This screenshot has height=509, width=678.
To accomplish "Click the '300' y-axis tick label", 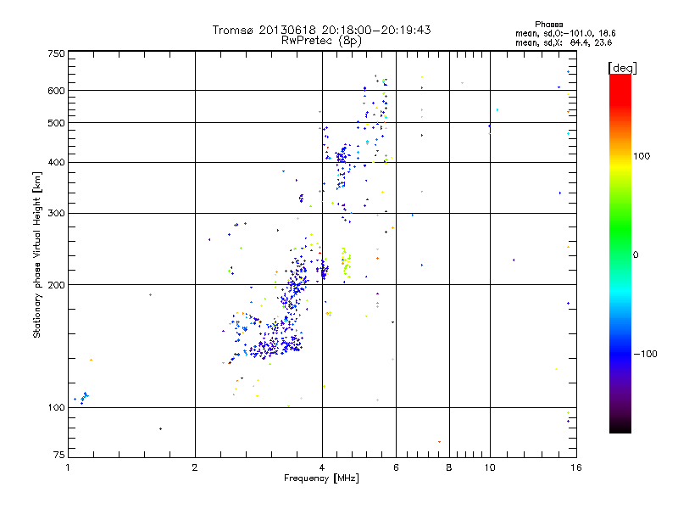I will click(x=56, y=214).
